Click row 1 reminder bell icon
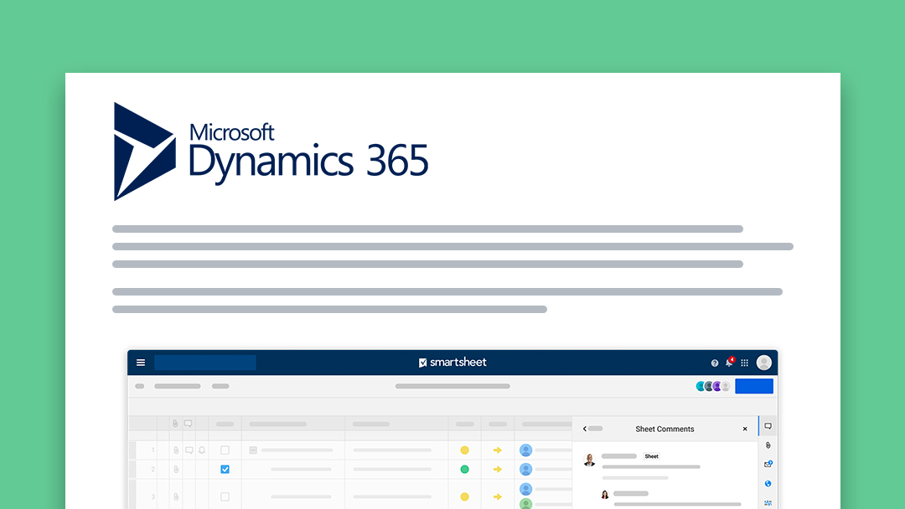 (x=202, y=450)
